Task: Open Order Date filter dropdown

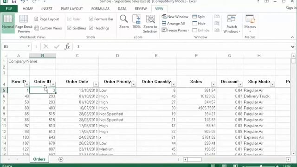Action: 96,84
